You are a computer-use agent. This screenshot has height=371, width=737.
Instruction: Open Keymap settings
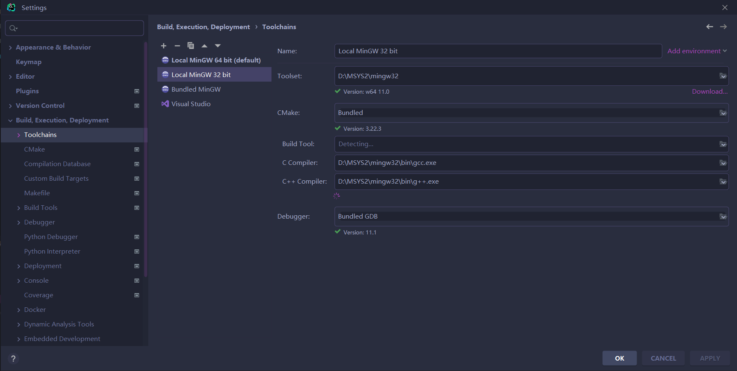tap(29, 62)
